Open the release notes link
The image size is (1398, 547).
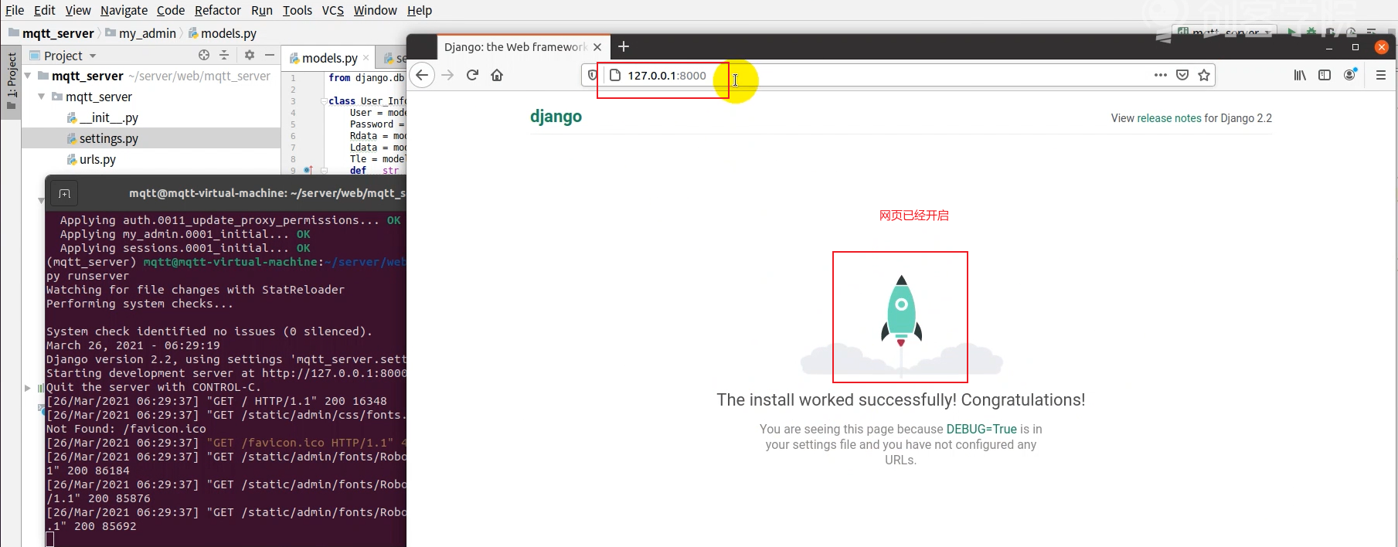pos(1169,118)
